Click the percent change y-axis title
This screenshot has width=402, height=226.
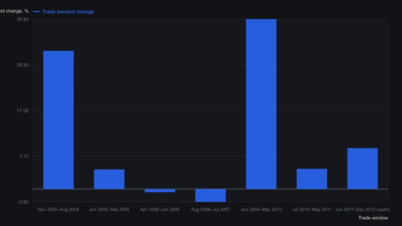pos(14,11)
